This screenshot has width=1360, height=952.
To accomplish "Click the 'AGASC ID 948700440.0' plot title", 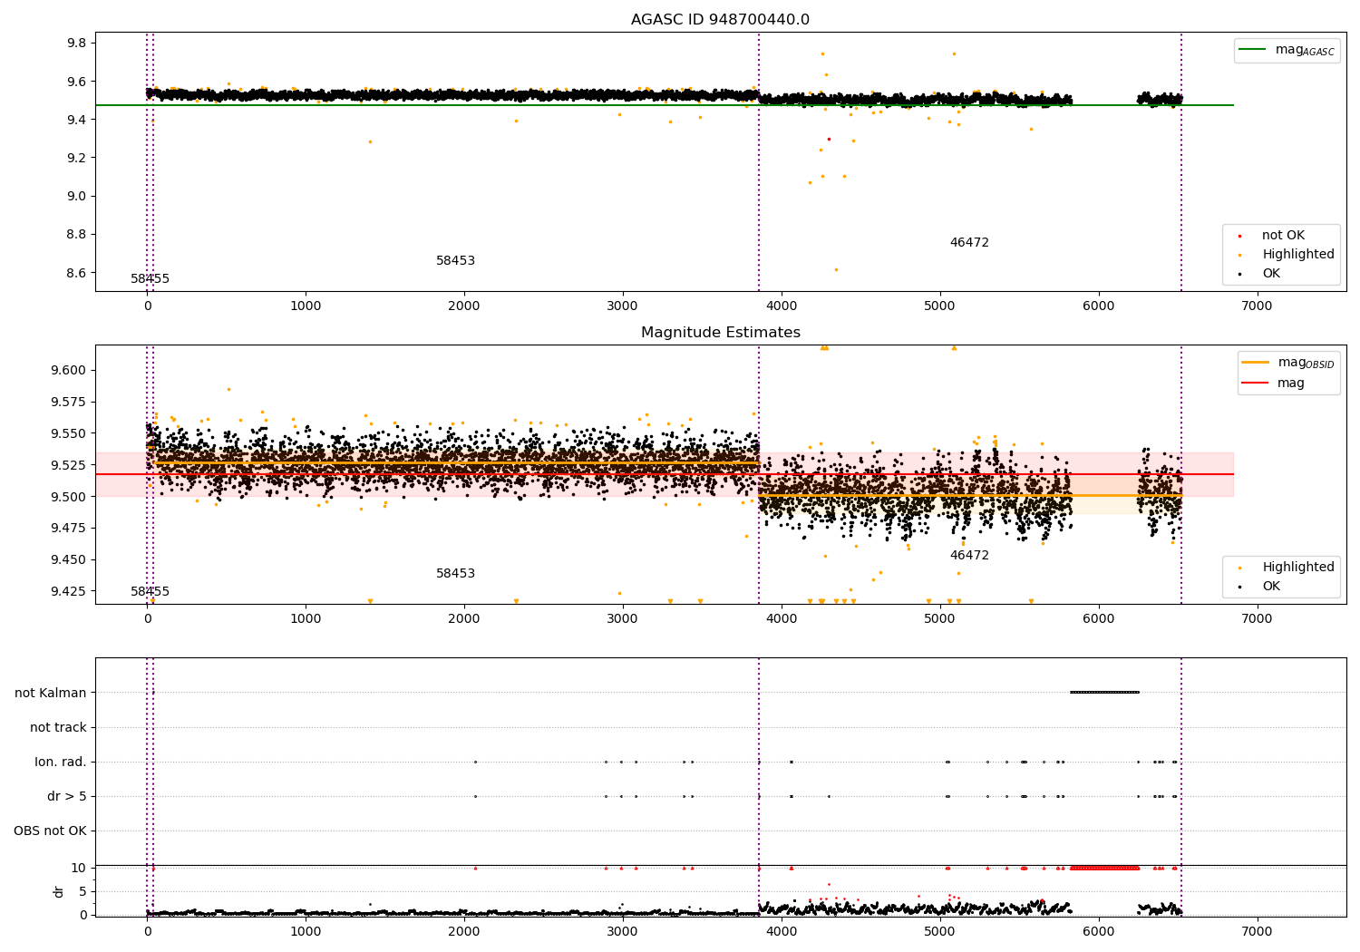I will pos(720,20).
